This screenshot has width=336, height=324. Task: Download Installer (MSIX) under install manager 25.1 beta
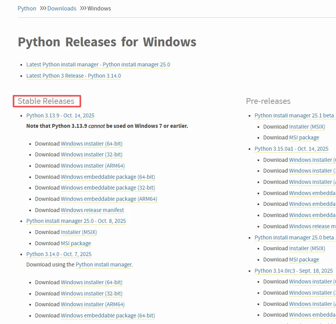pos(307,127)
